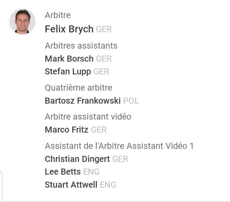Click the "Quatrième arbitre" section heading

78,87
